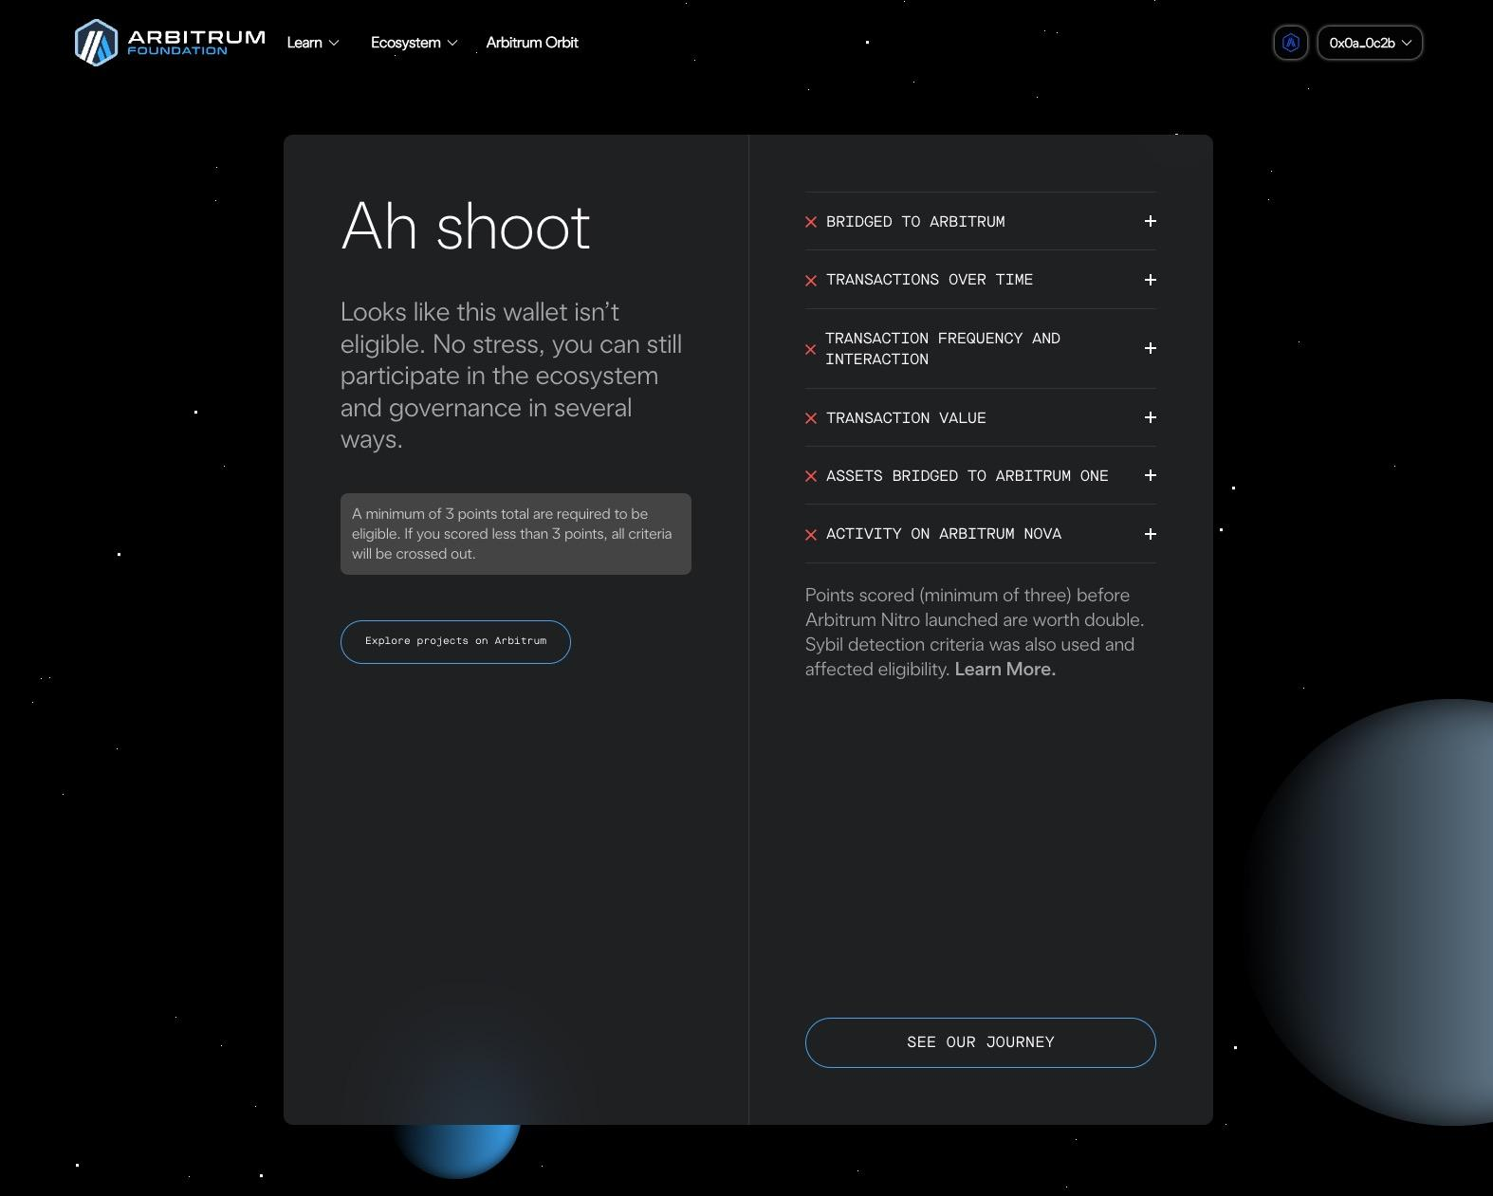Open the Ecosystem dropdown menu

click(x=414, y=43)
